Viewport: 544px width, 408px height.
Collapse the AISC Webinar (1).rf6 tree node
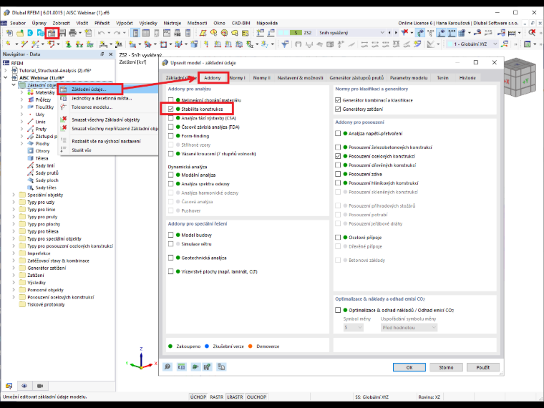point(6,78)
